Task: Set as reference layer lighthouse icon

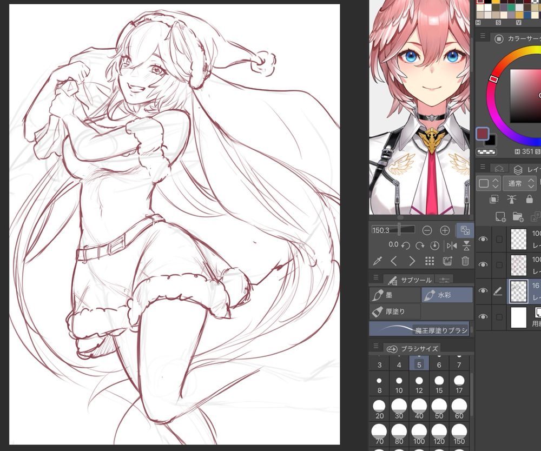Action: click(x=512, y=199)
